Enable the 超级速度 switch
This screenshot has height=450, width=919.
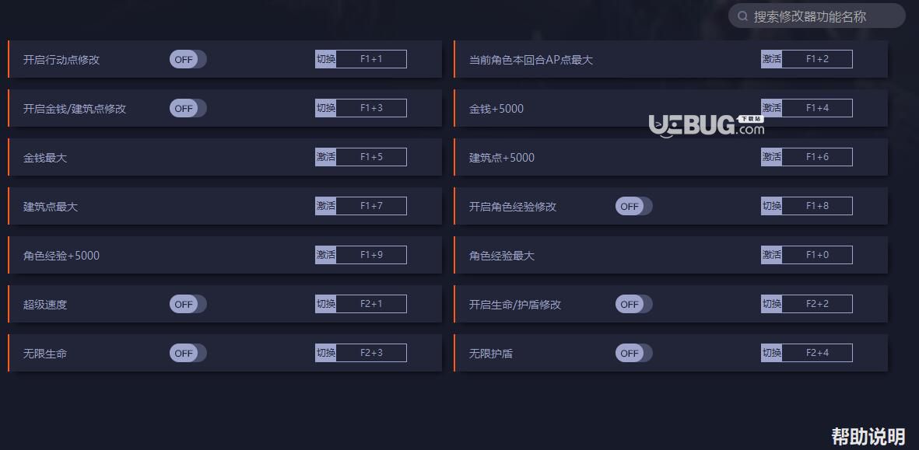[188, 305]
